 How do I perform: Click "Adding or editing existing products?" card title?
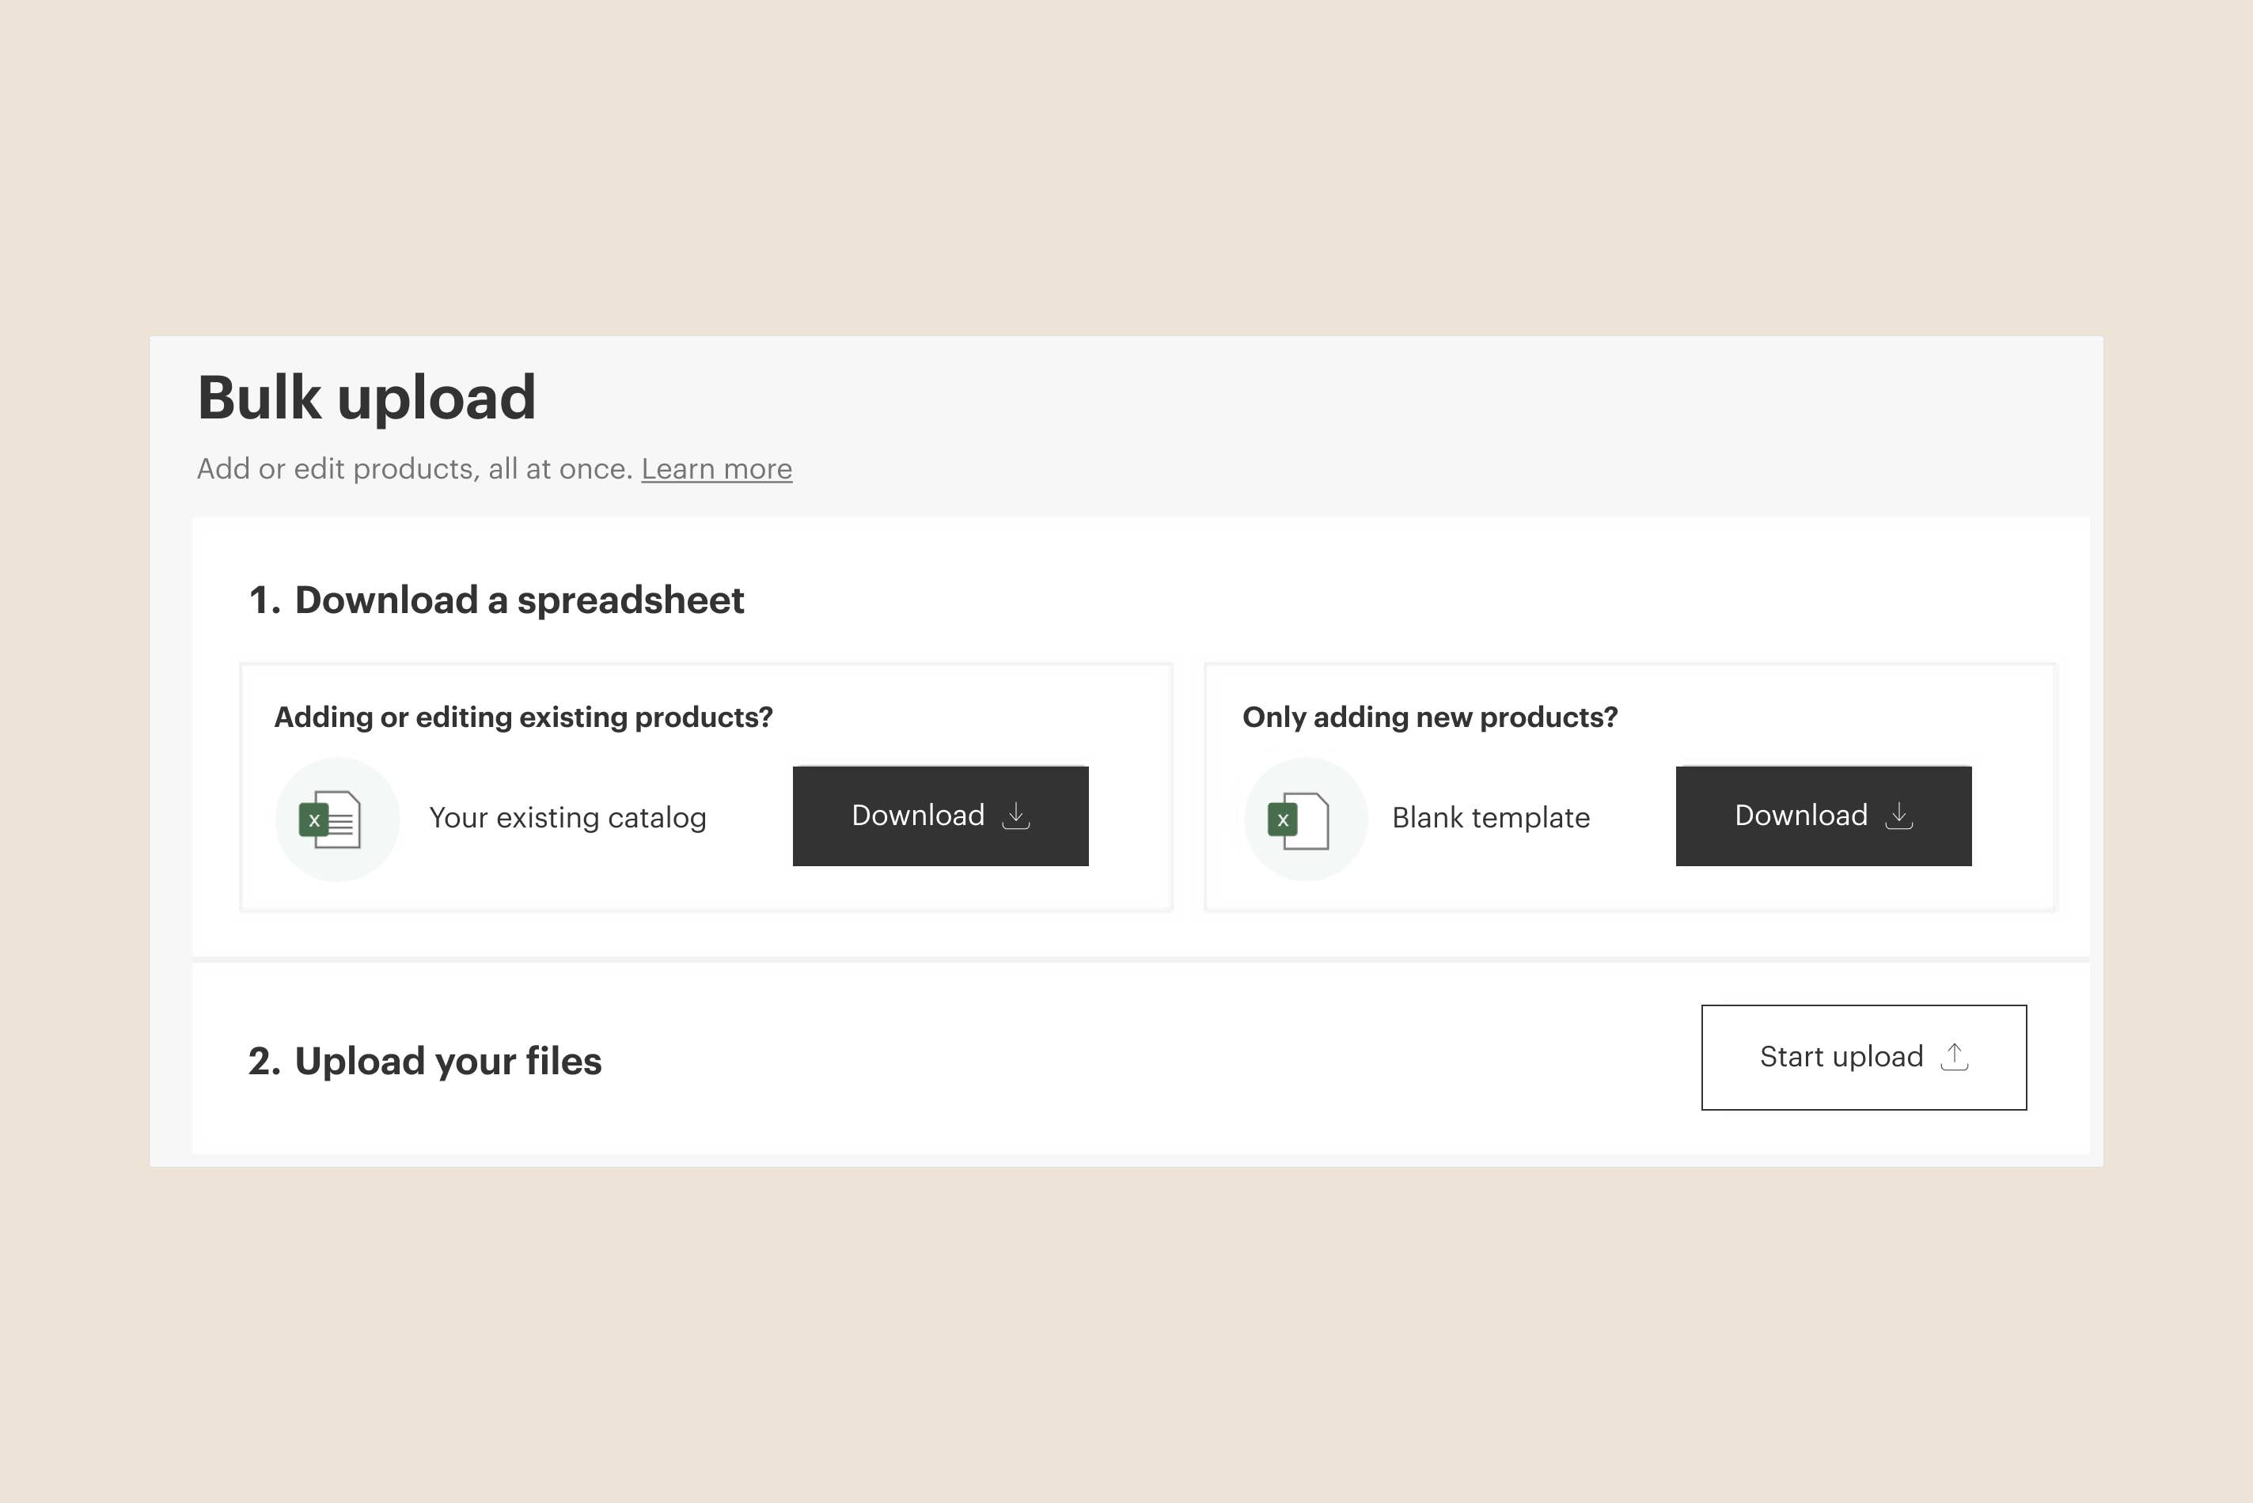[x=523, y=717]
